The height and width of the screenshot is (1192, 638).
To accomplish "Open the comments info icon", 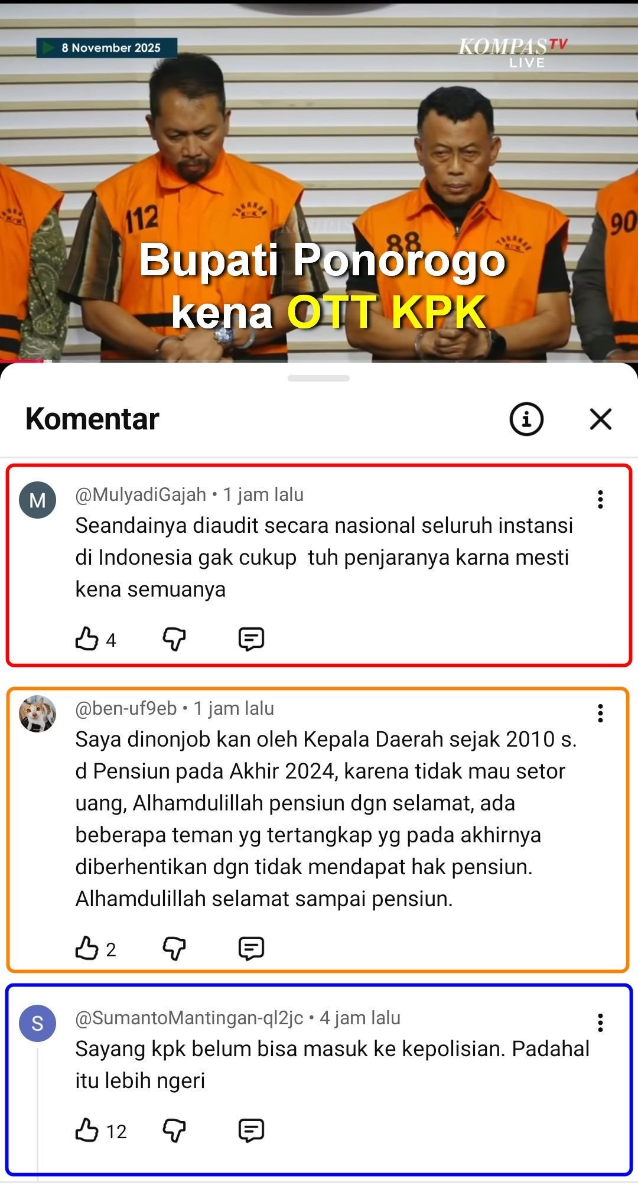I will [526, 419].
